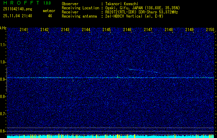This screenshot has height=138, width=217.
Task: Click the Receiving Location field label
Action: [x=80, y=8]
